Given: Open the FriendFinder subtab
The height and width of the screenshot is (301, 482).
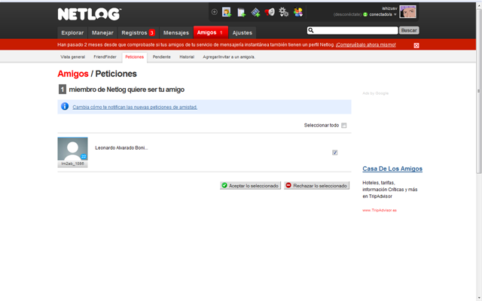Looking at the screenshot, I should [105, 57].
